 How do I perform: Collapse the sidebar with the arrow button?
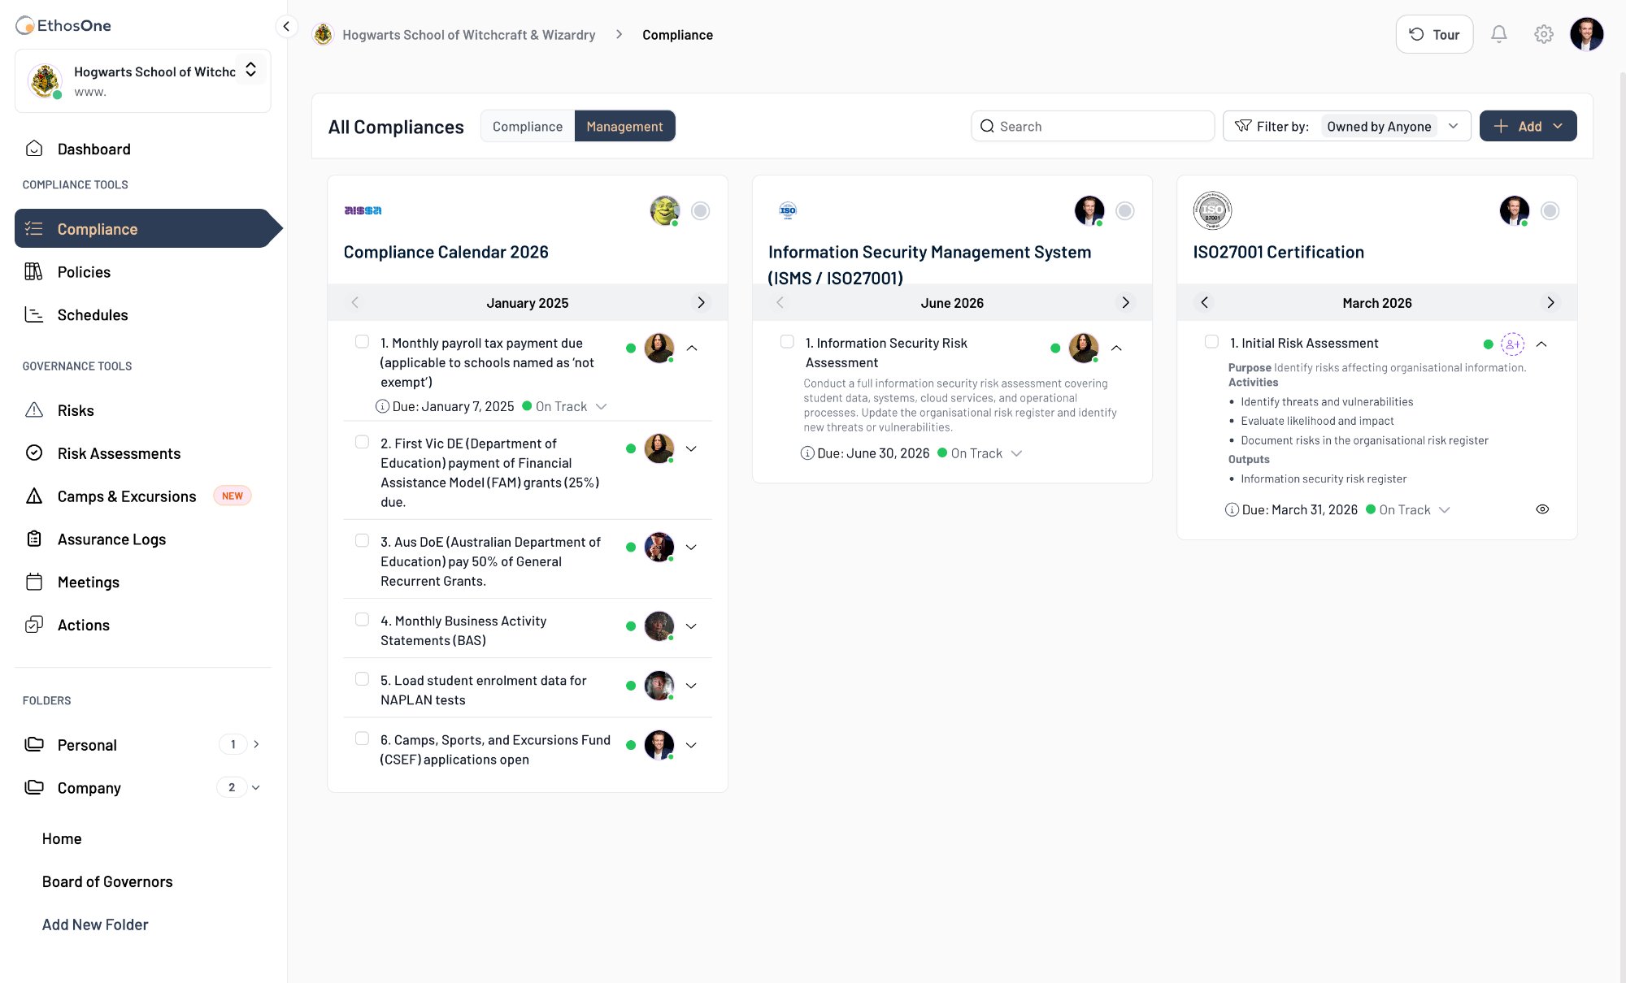coord(286,27)
